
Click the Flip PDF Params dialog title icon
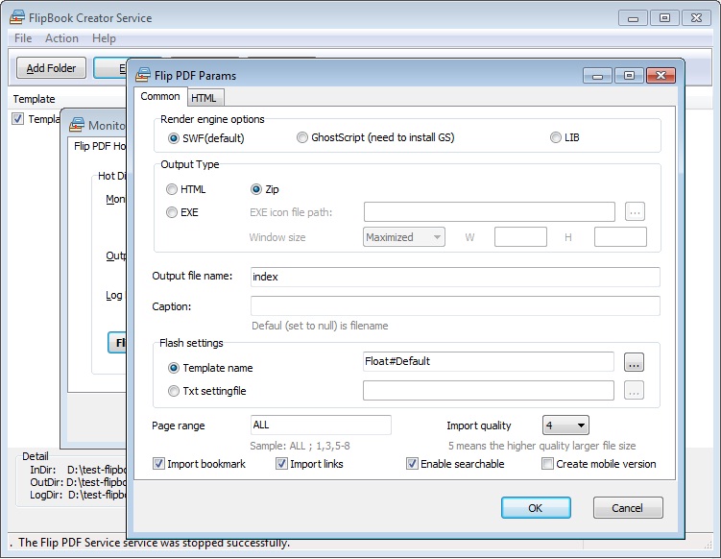[143, 75]
